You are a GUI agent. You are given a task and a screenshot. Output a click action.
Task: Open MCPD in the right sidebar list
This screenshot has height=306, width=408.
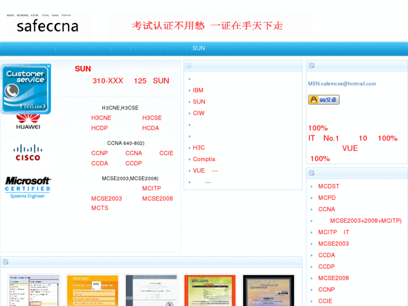click(x=327, y=198)
